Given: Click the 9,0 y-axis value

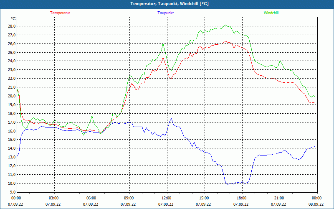Looking at the screenshot, I should click(13, 192).
